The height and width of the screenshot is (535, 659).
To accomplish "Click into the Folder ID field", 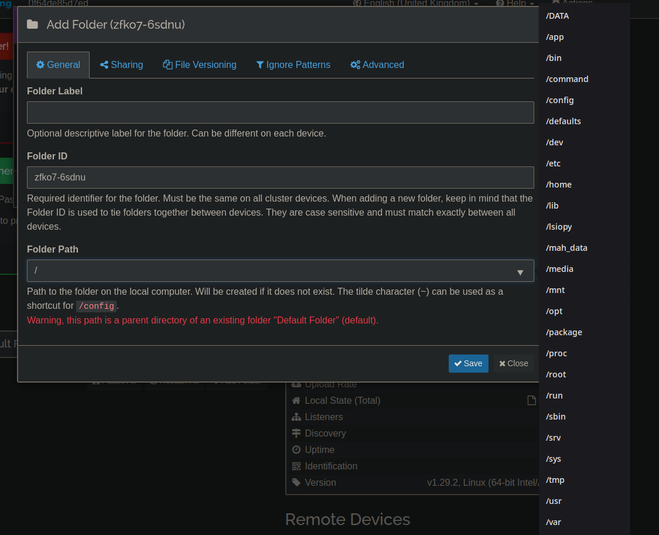I will click(x=281, y=178).
